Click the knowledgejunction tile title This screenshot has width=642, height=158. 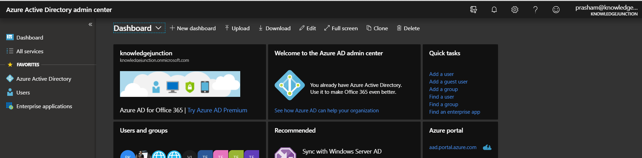146,53
